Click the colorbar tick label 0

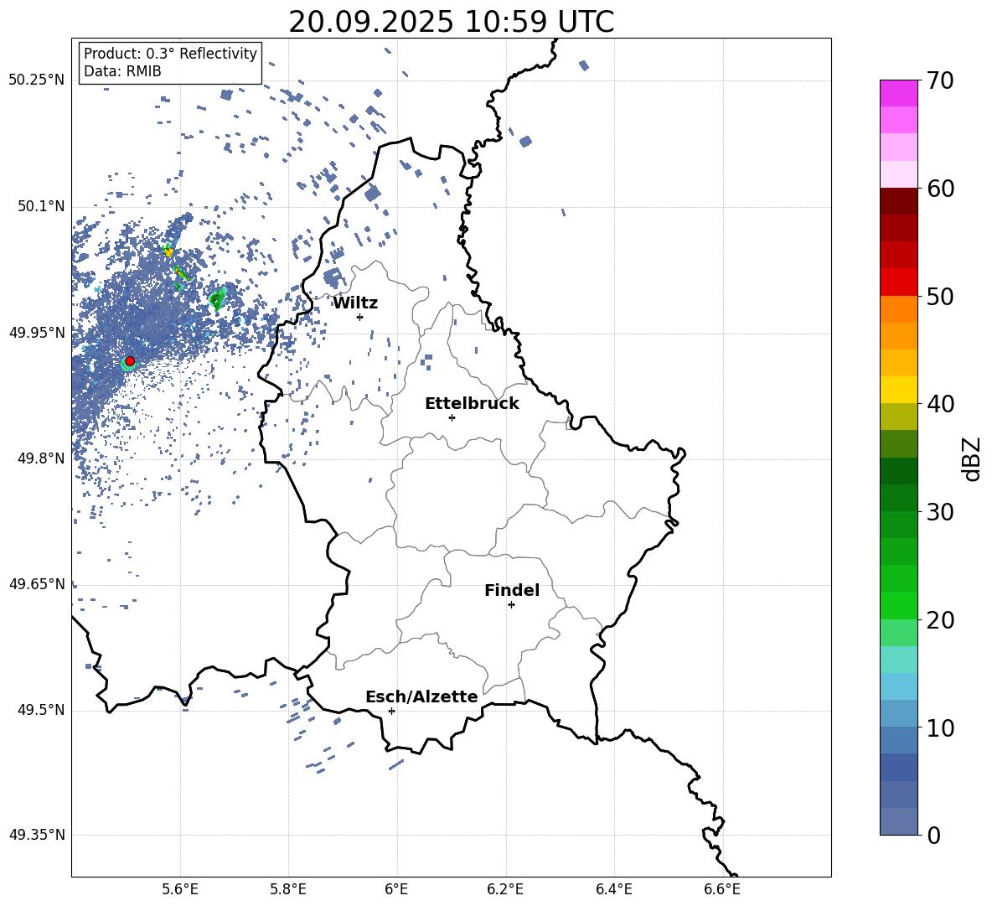tap(933, 836)
